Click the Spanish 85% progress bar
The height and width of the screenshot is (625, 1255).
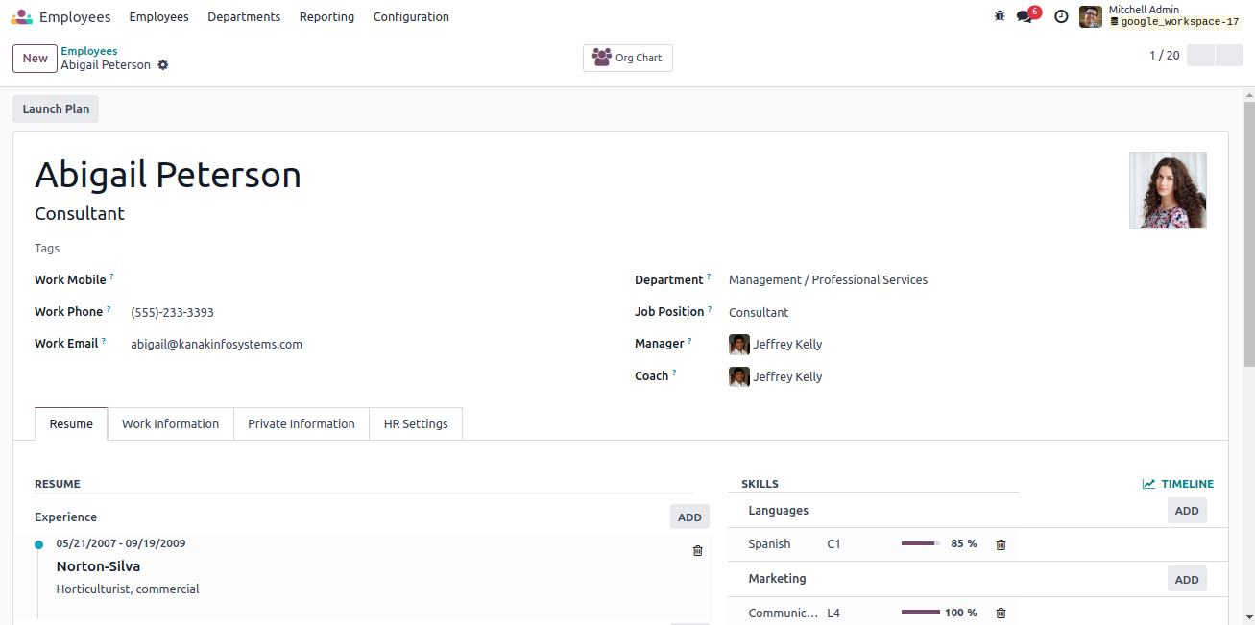[921, 544]
